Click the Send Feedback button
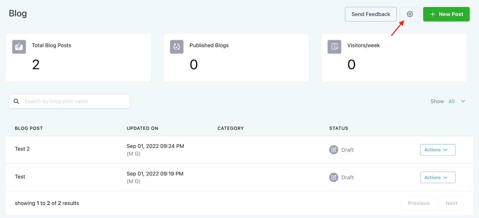 [371, 14]
